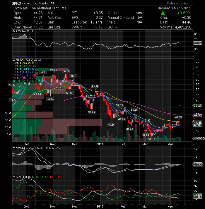Click the Feb label under the price chart
Image resolution: width=205 pixels, height=209 pixels.
tap(123, 144)
